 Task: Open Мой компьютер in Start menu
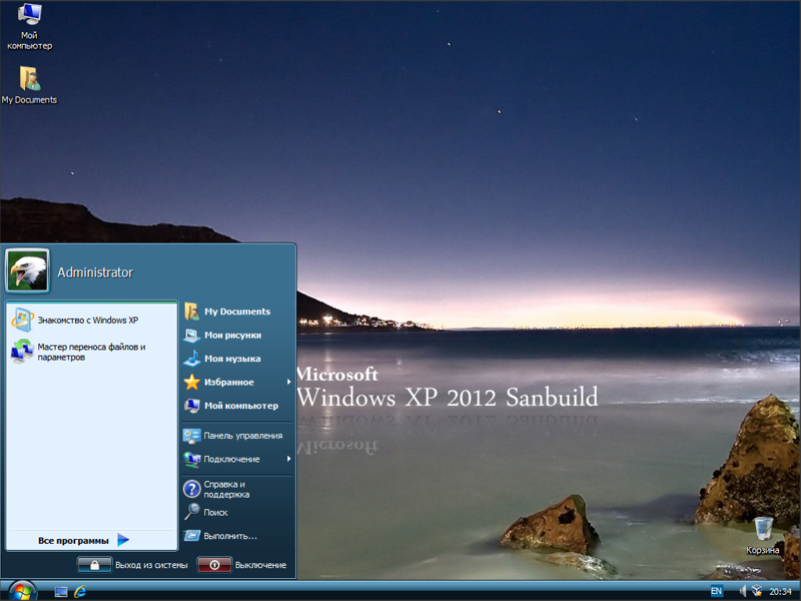[x=238, y=406]
